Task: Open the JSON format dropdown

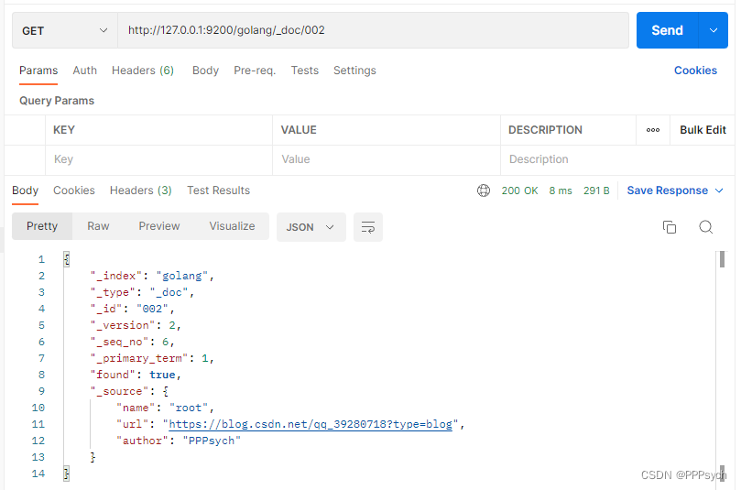Action: (x=311, y=227)
